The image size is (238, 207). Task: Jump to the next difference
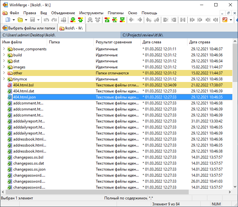pos(73,20)
